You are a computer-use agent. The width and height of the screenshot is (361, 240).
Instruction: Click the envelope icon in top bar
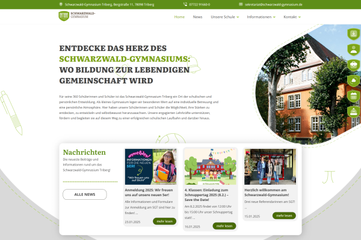[241, 4]
